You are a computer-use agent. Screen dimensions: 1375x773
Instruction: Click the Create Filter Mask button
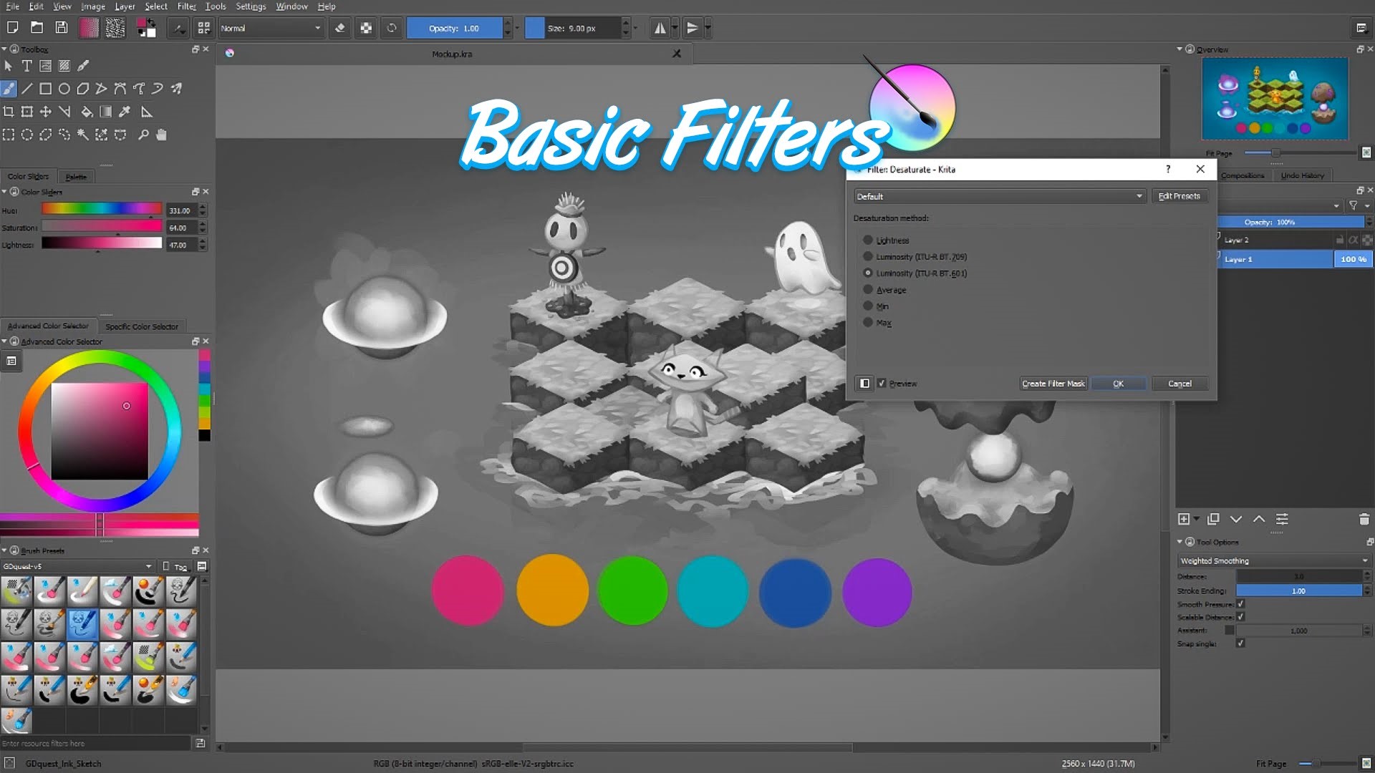[x=1053, y=384]
